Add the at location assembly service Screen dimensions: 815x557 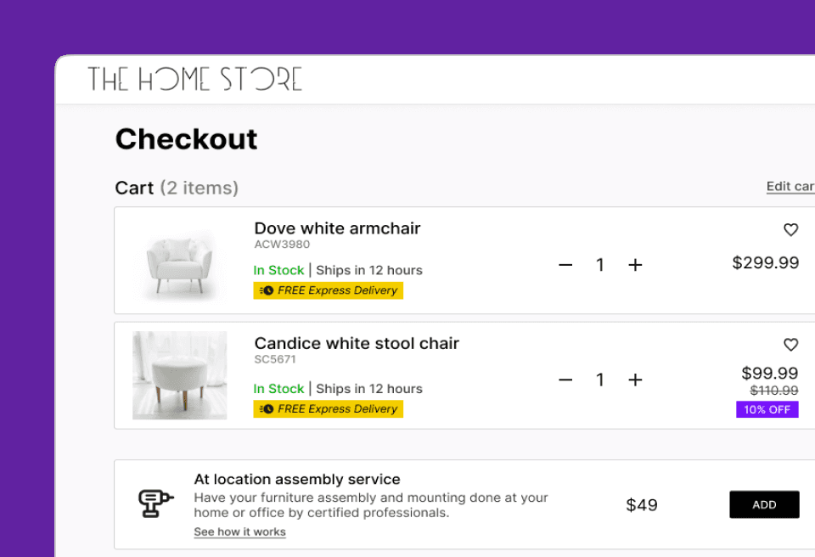(x=764, y=504)
